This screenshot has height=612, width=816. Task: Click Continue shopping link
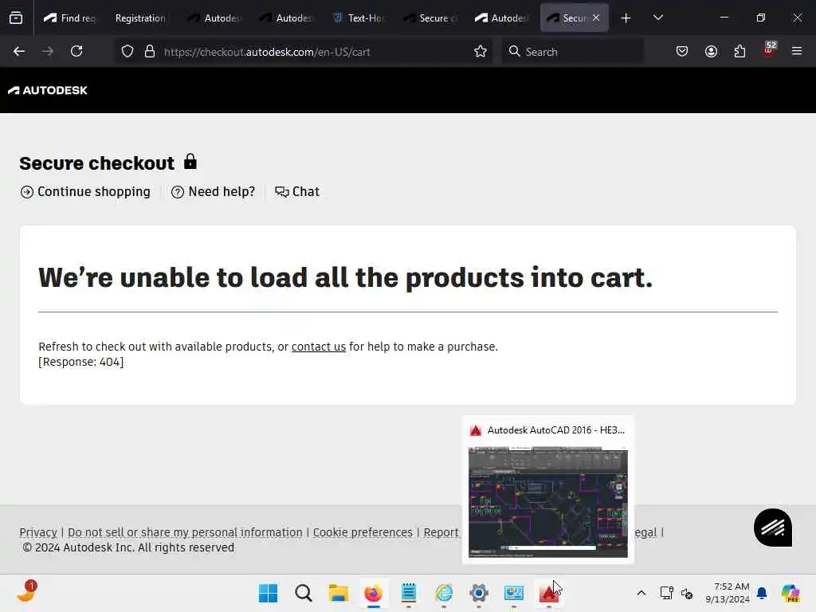click(x=85, y=192)
